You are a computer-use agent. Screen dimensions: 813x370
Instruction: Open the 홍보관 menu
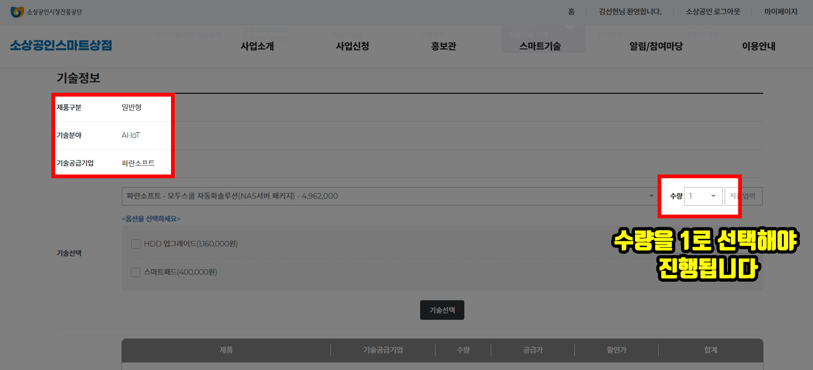[443, 46]
